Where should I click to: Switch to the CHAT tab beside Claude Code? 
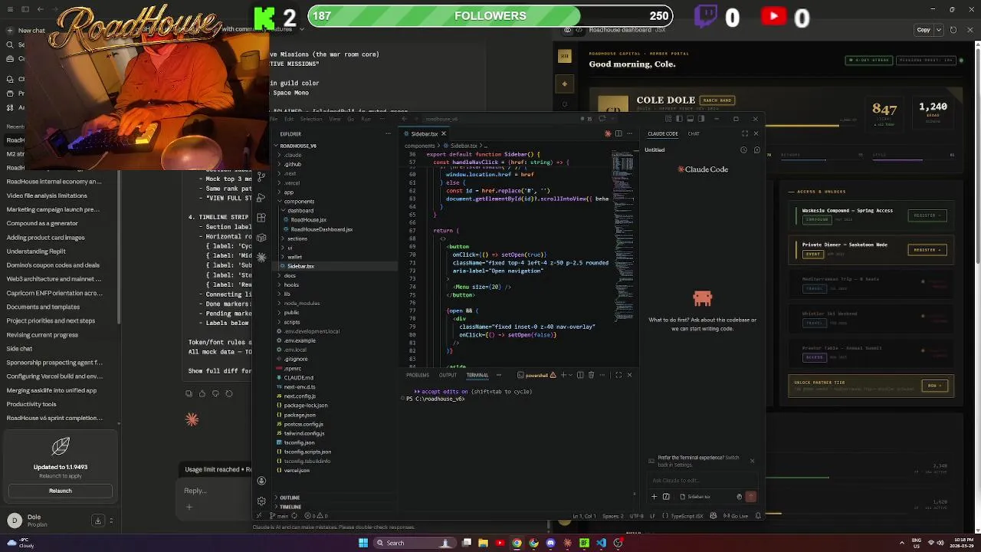point(694,133)
